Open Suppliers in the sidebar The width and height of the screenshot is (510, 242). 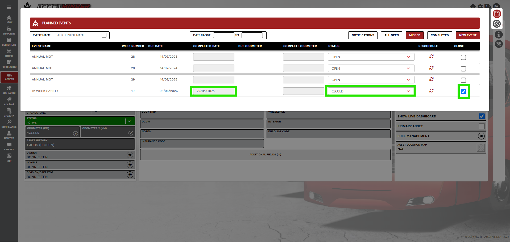pyautogui.click(x=9, y=31)
